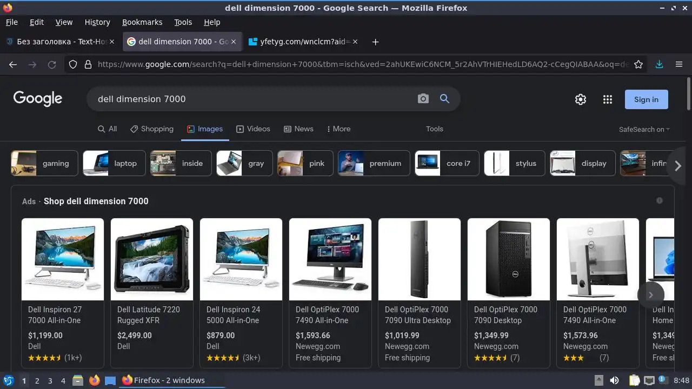Image resolution: width=692 pixels, height=389 pixels.
Task: Close the Text-Host tab
Action: (112, 42)
